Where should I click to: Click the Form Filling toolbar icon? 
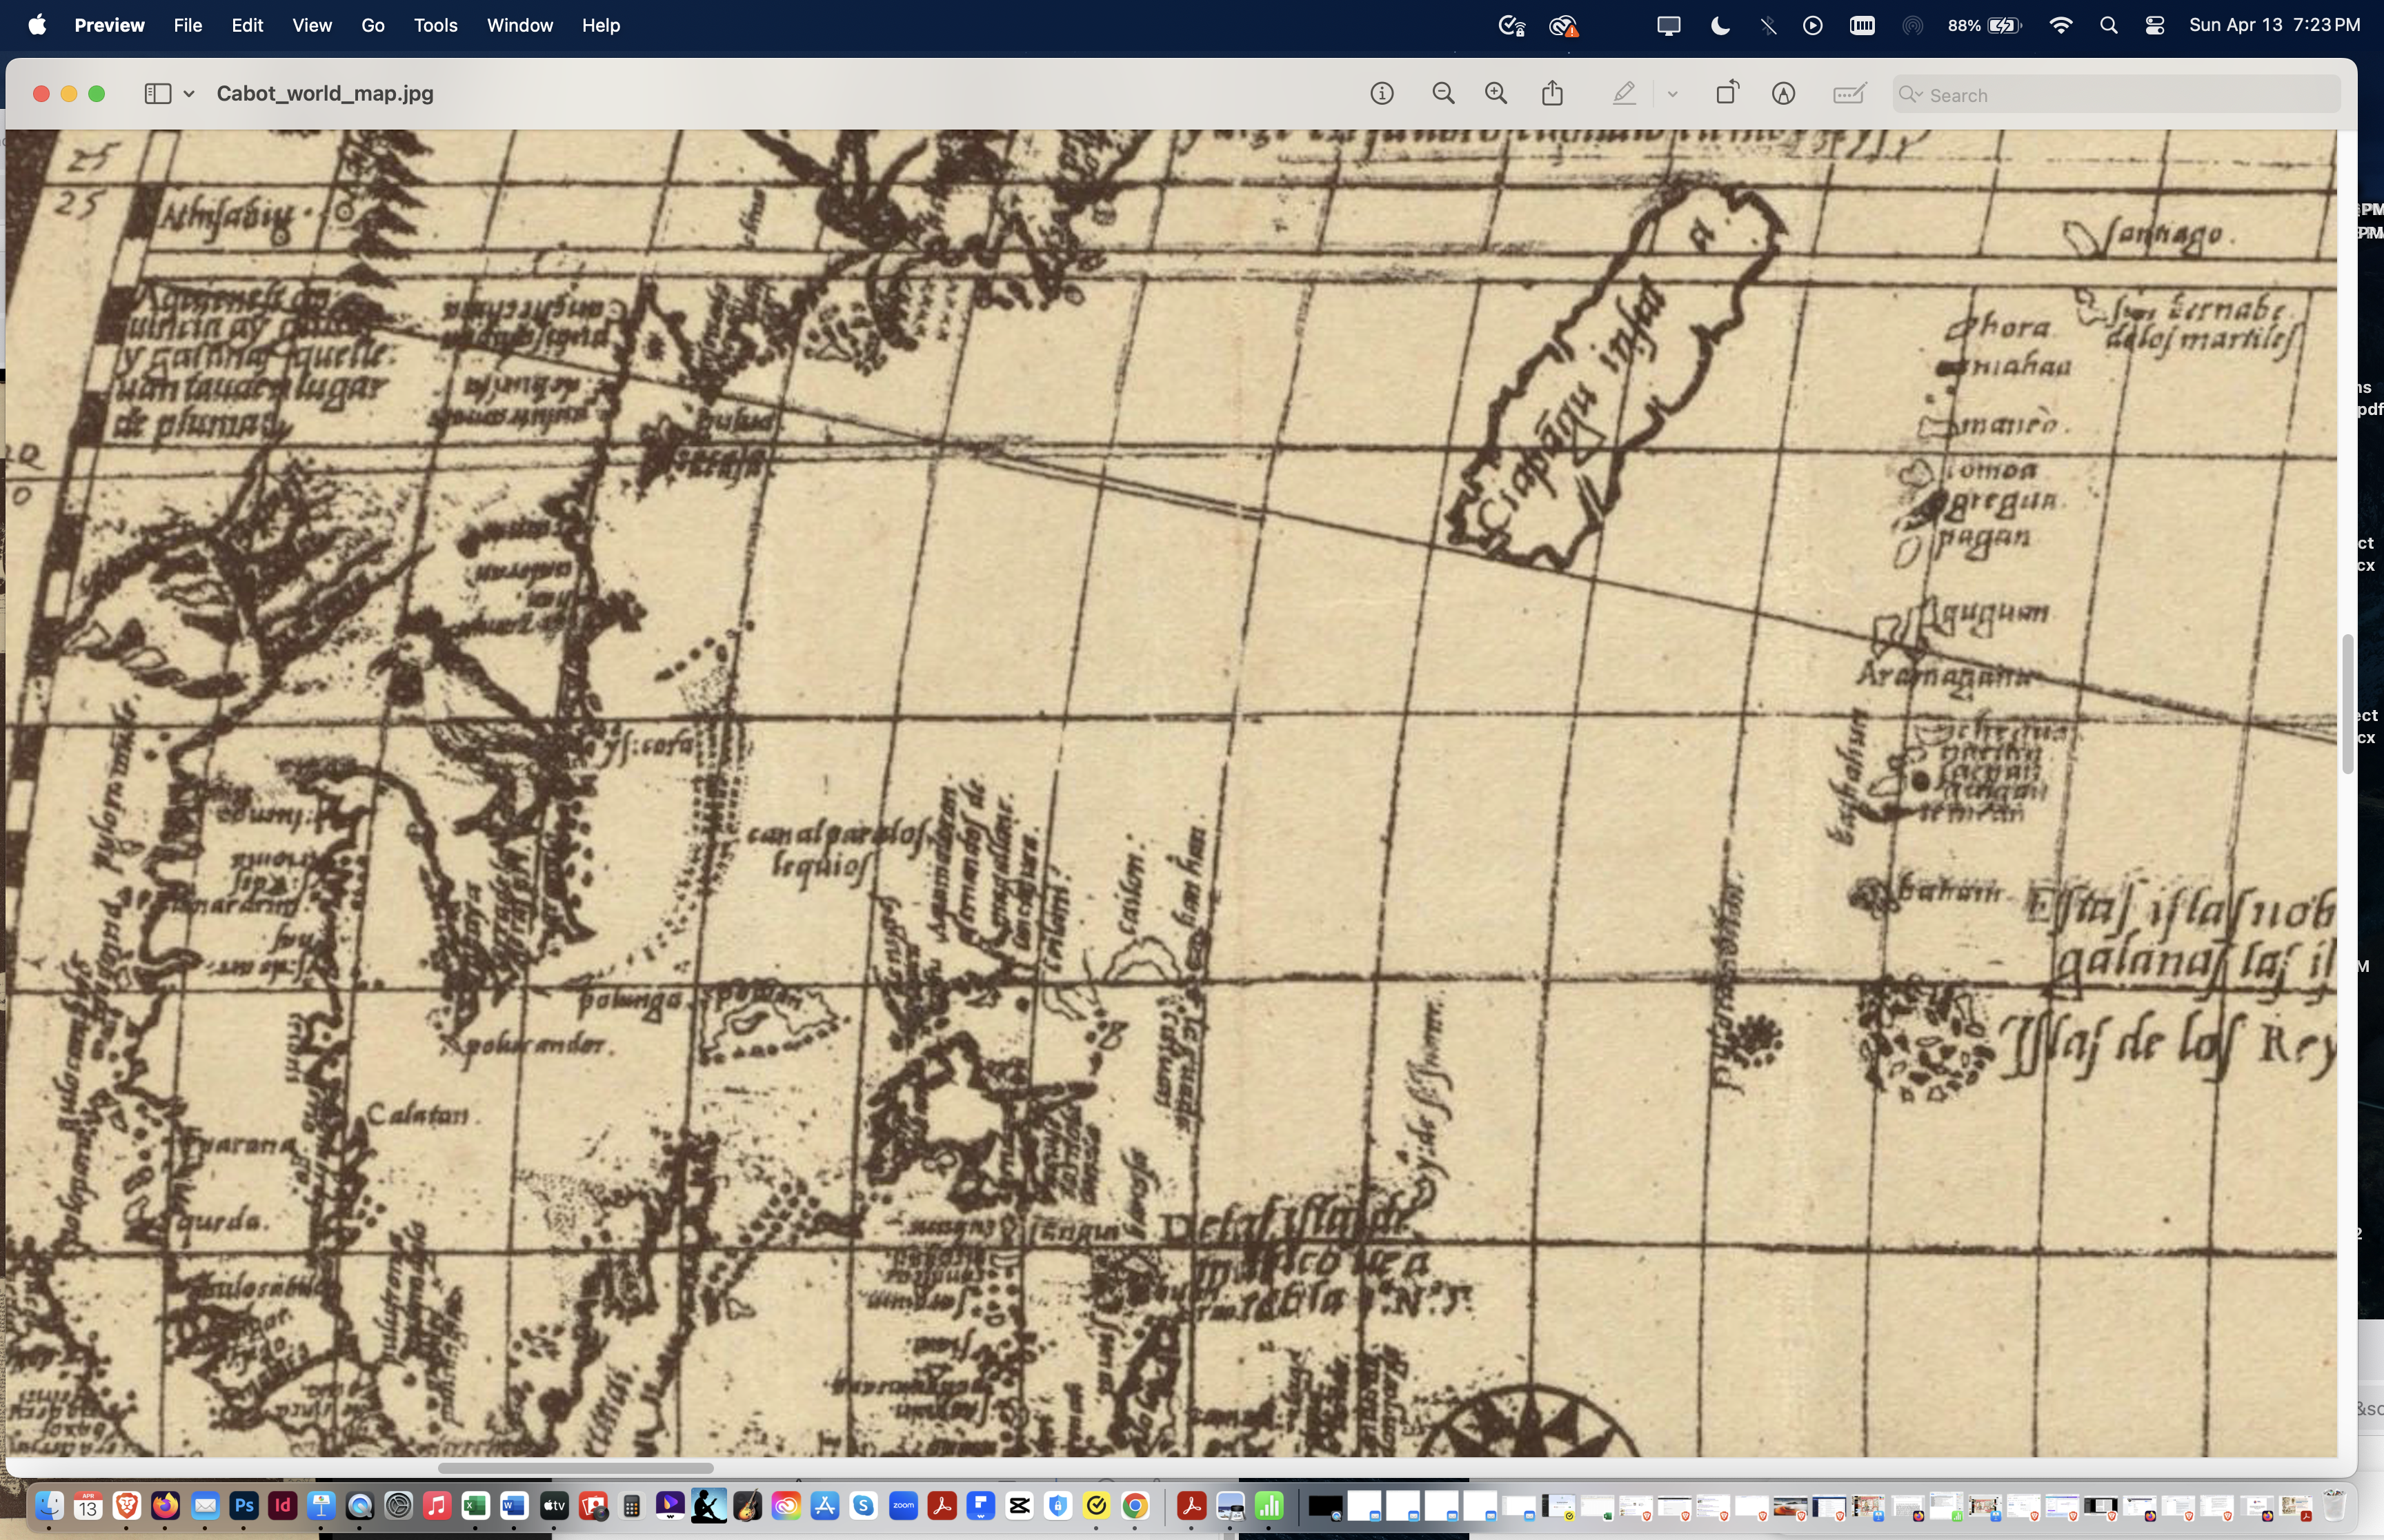pyautogui.click(x=1849, y=94)
